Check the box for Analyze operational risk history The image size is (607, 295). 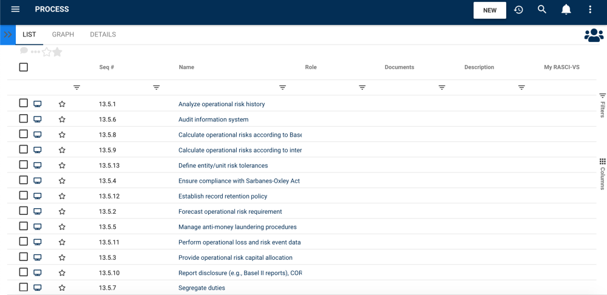point(24,104)
